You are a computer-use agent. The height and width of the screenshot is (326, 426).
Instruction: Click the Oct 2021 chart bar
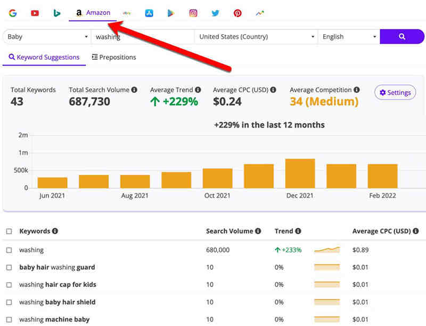pyautogui.click(x=218, y=178)
